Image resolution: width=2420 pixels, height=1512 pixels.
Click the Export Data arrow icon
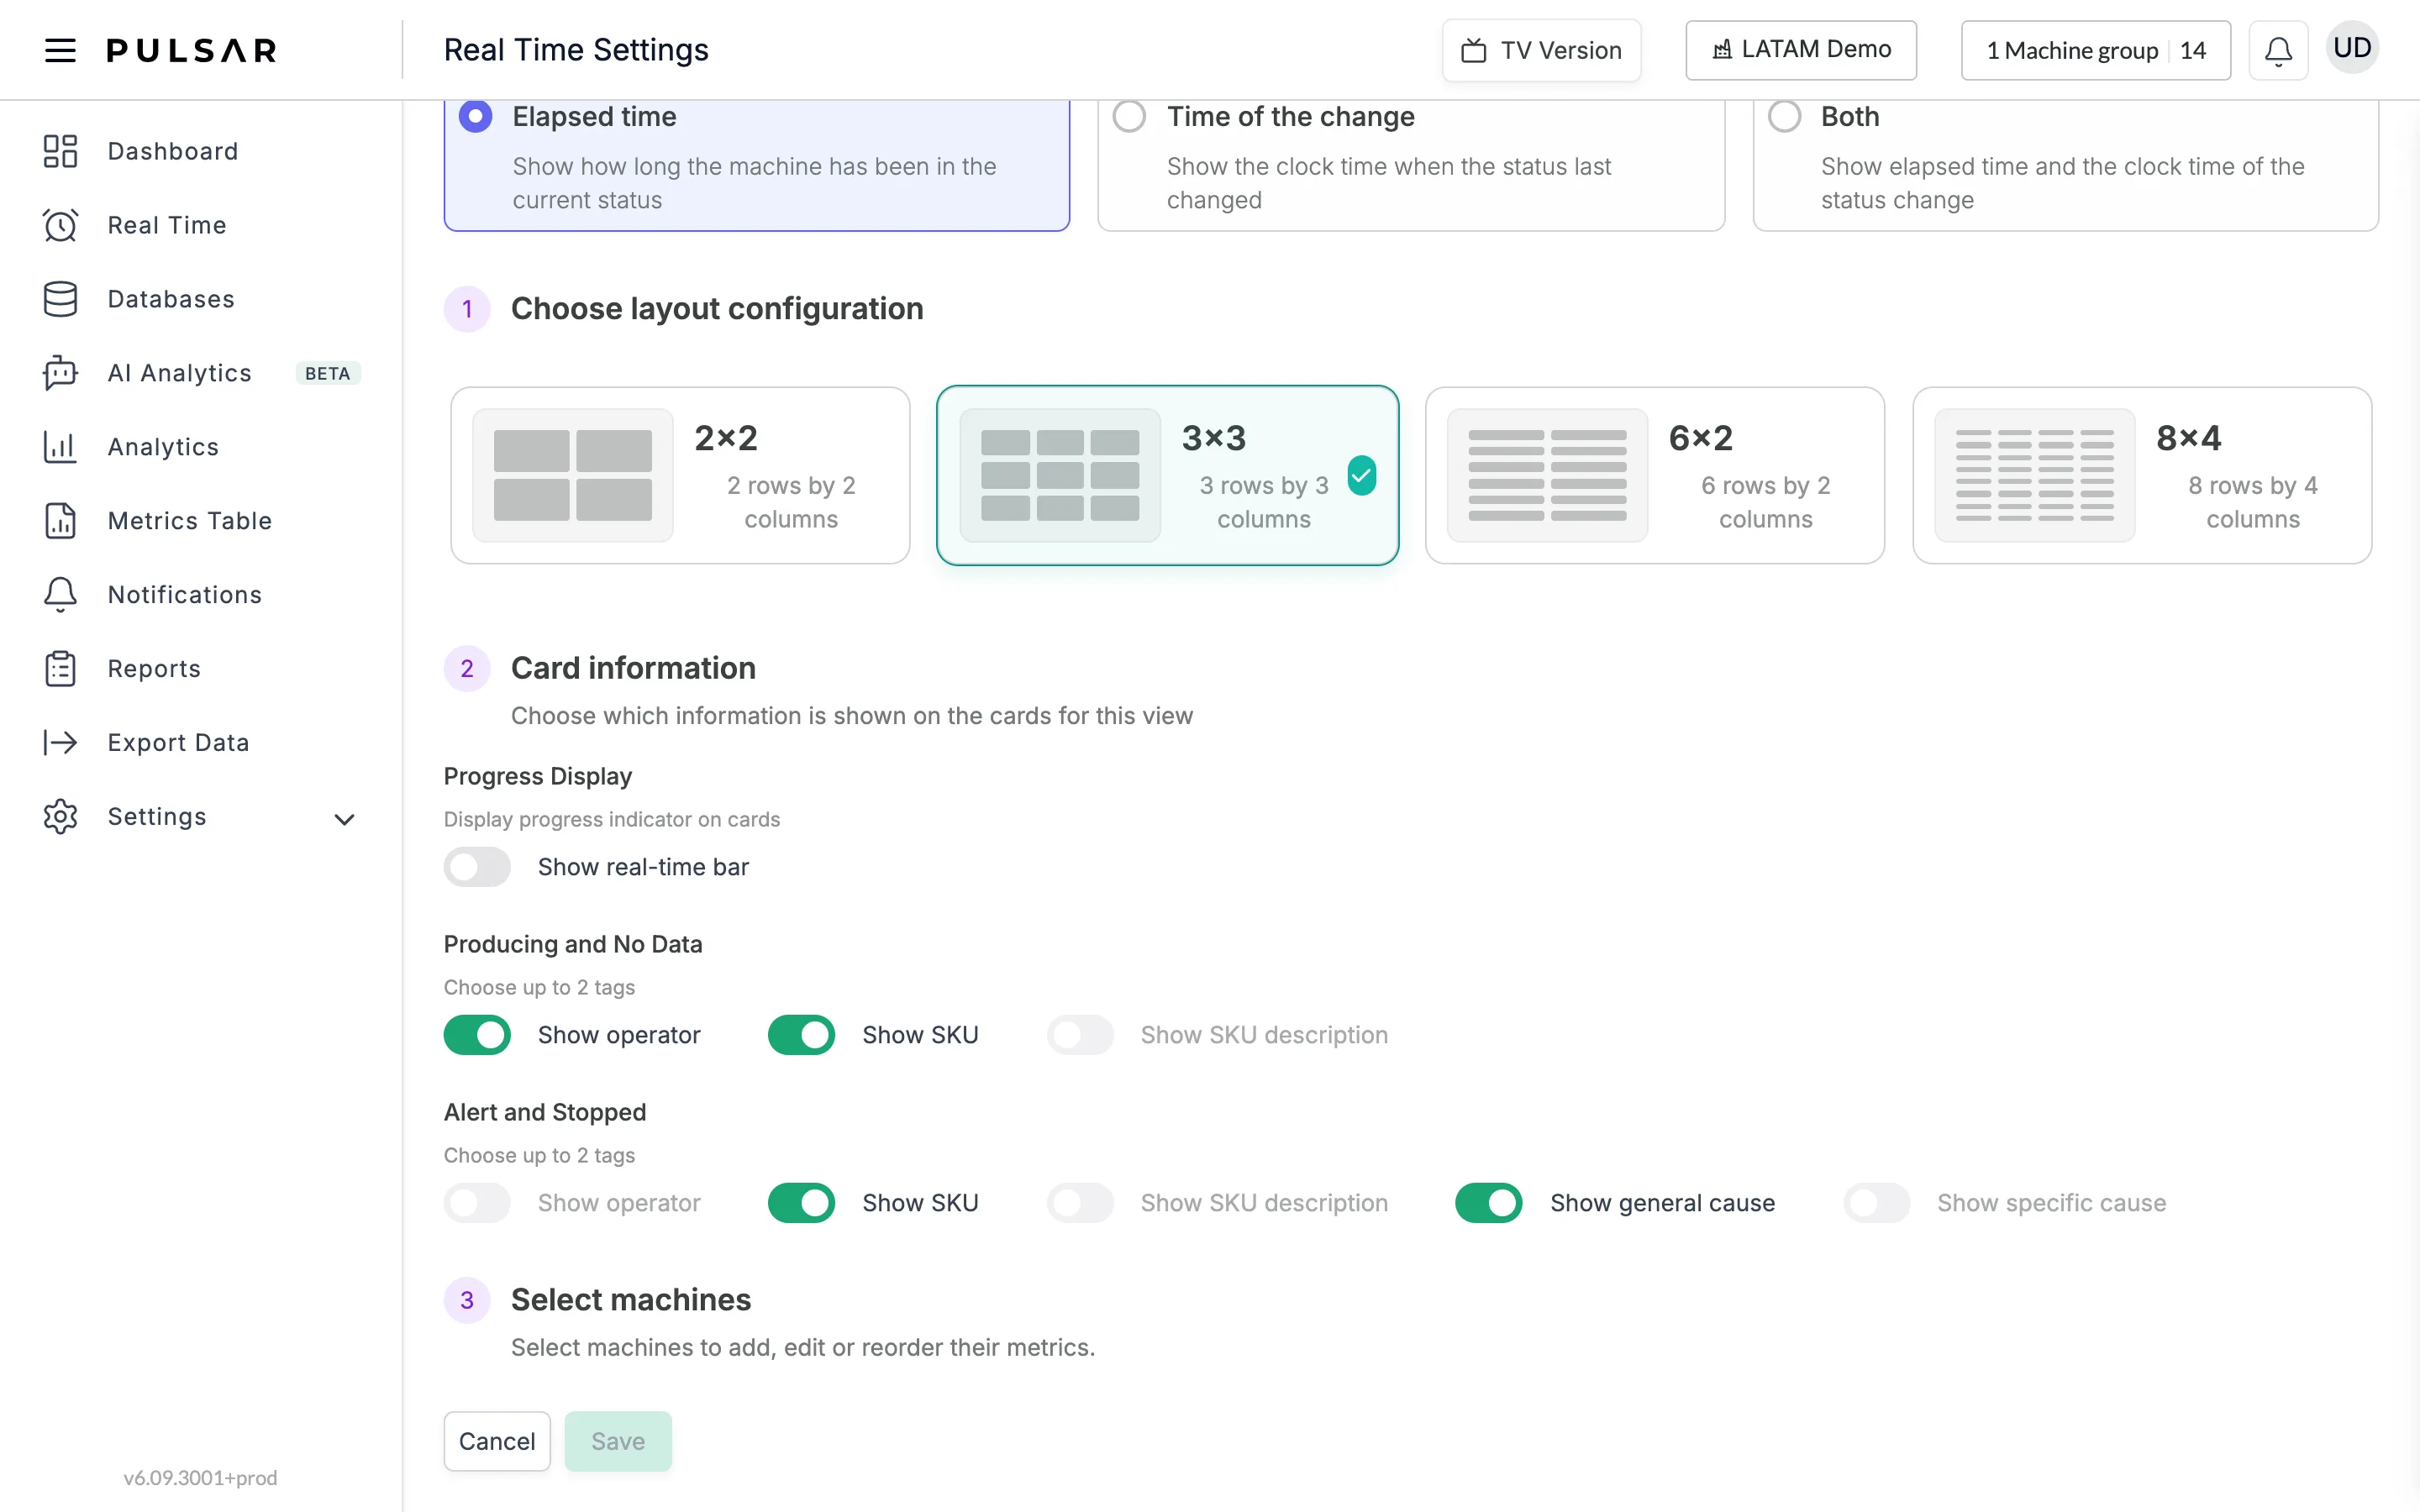(x=60, y=743)
